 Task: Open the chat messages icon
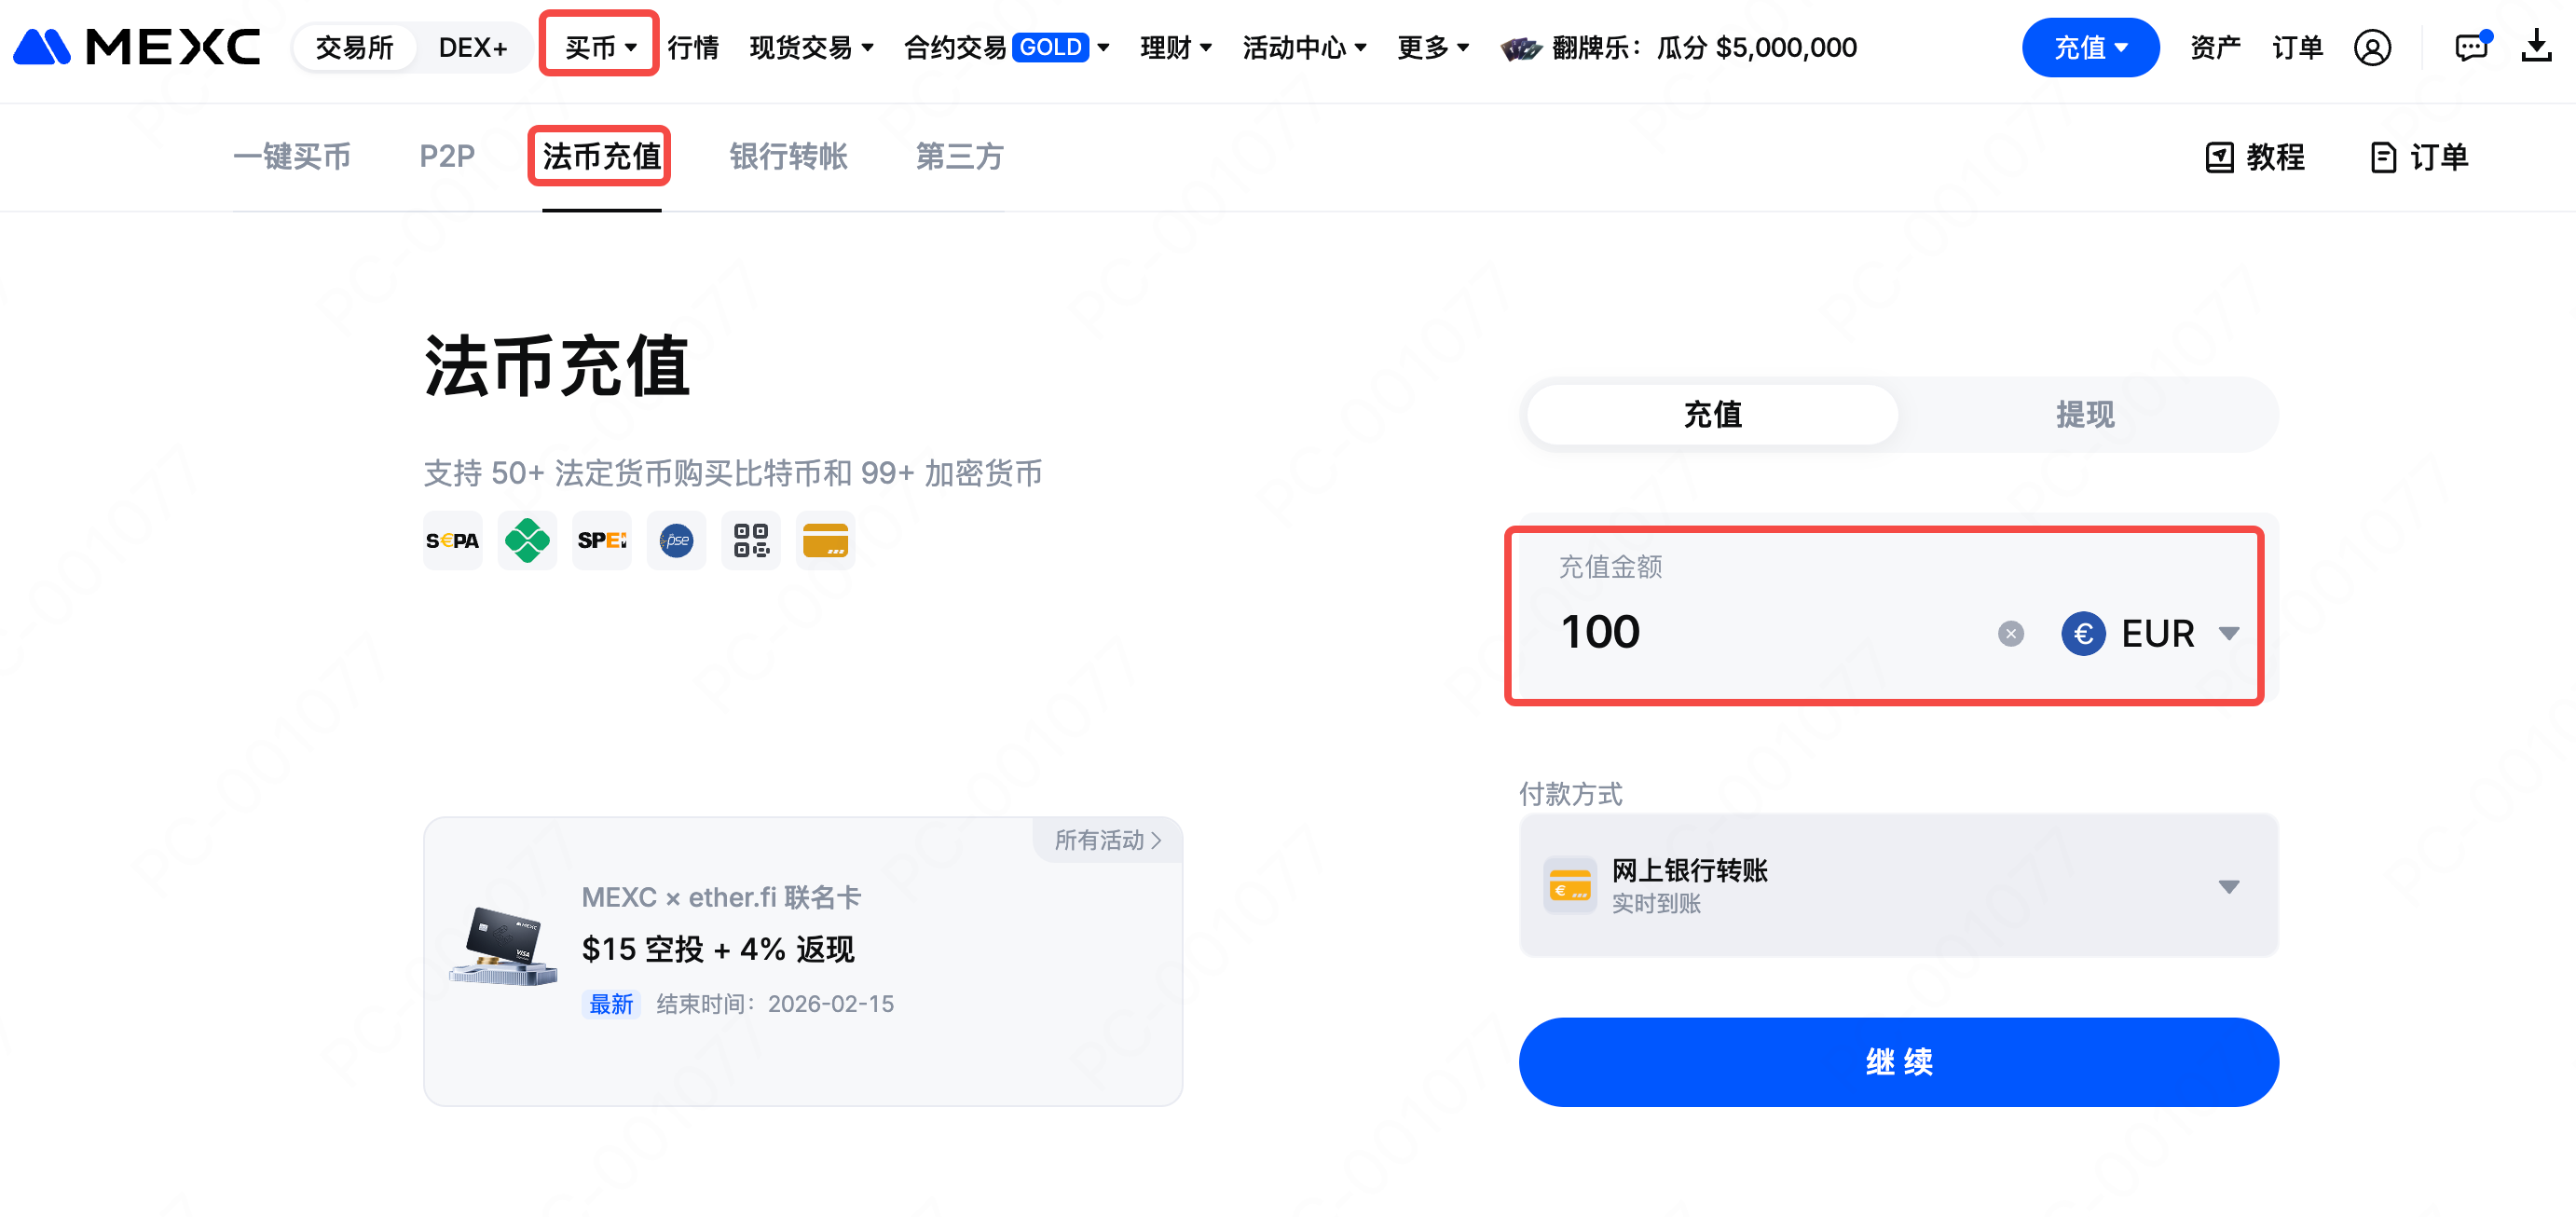pos(2470,47)
